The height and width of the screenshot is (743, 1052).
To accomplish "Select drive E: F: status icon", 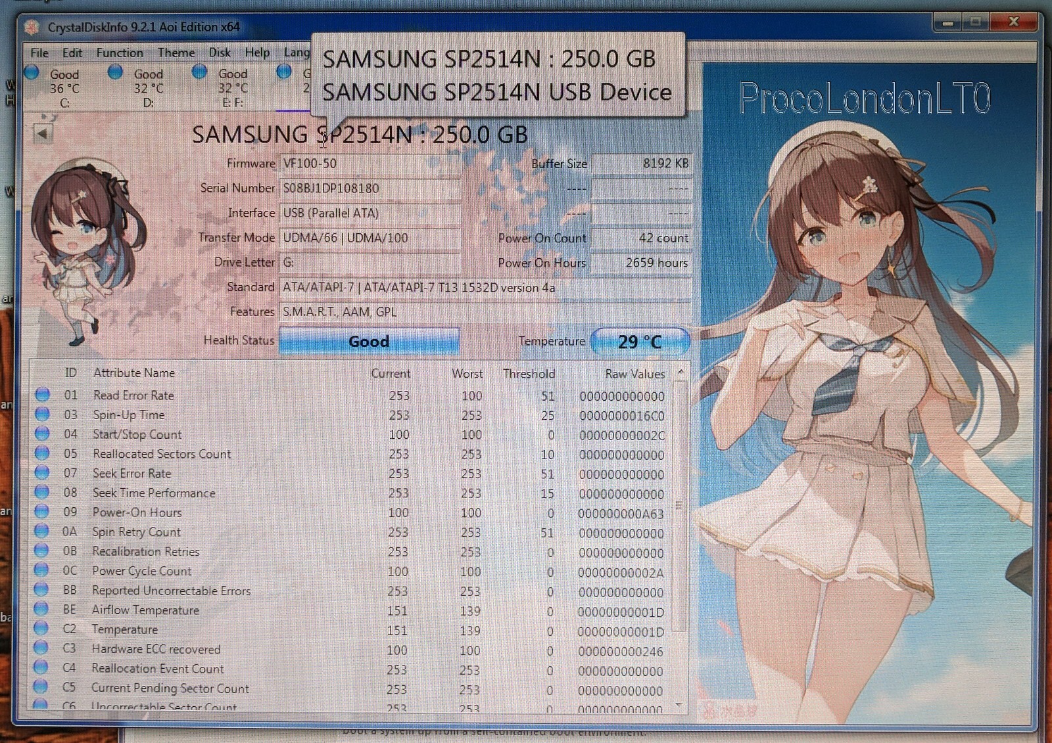I will (199, 72).
